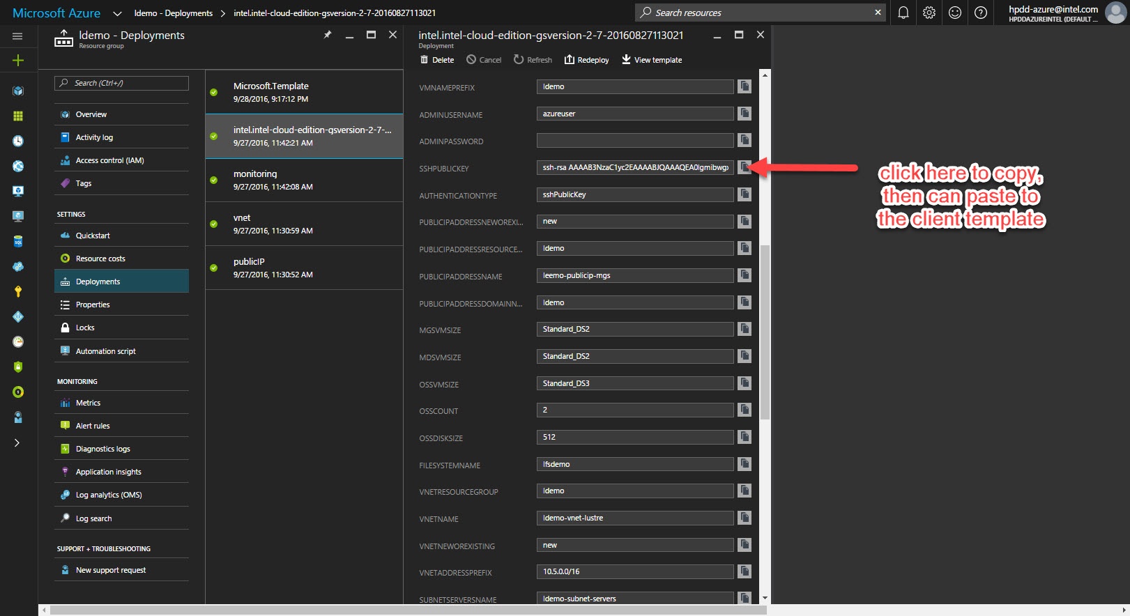Copy the FILESYSTEMNAME value
Screen dimensions: 1130x616
745,464
